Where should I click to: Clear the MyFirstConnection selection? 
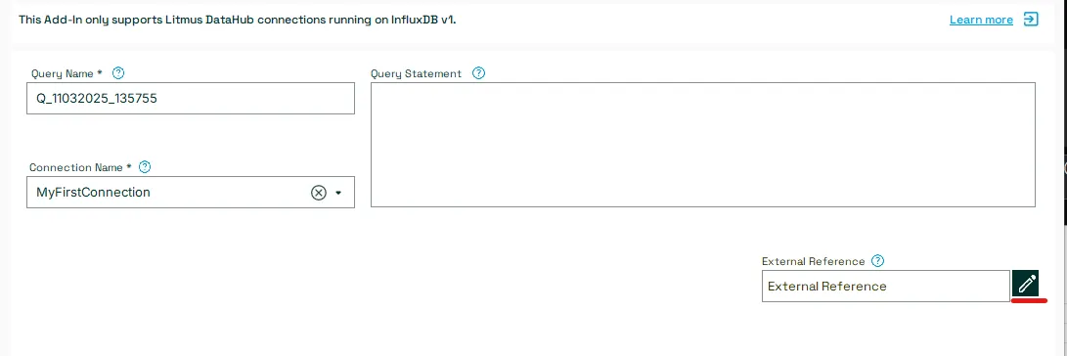319,193
